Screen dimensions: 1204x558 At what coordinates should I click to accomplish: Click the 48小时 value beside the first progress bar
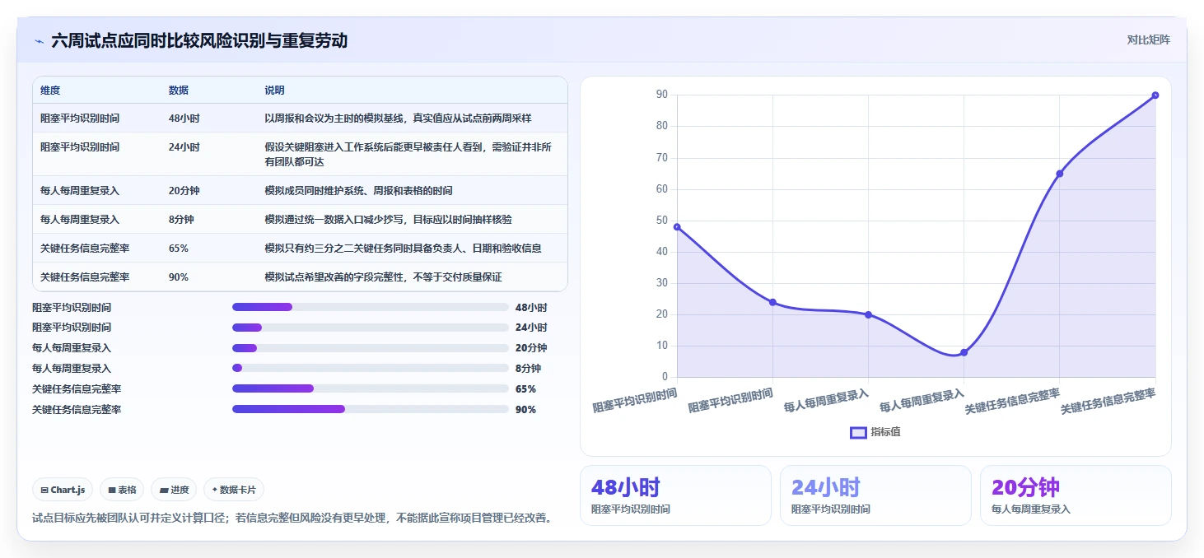pyautogui.click(x=531, y=308)
